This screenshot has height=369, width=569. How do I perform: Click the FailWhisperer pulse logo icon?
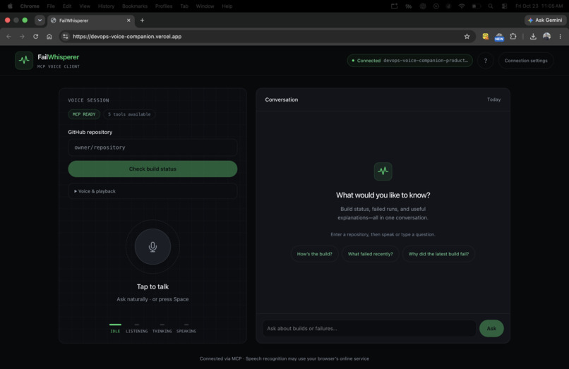[x=24, y=60]
